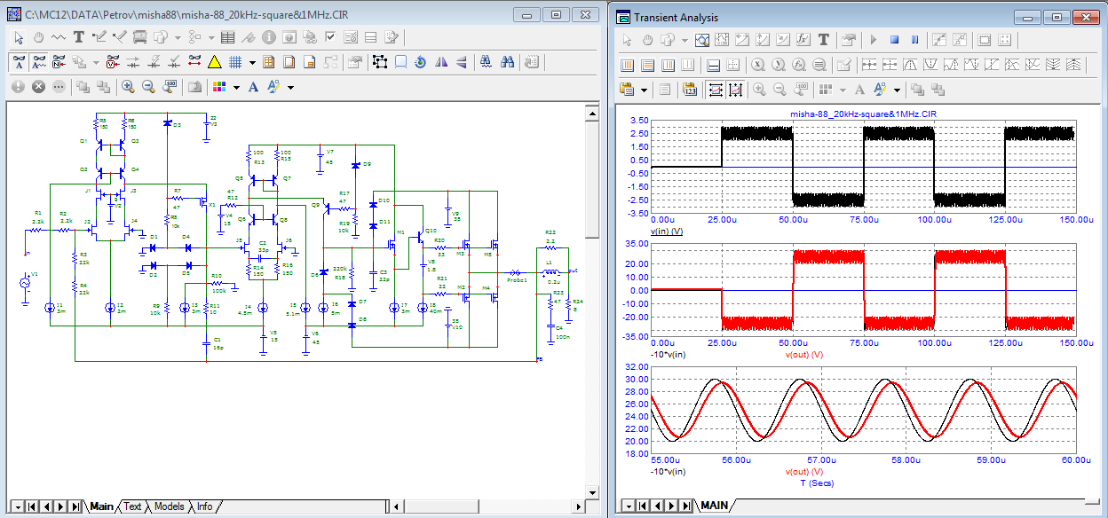Select the Wire mode tool
The width and height of the screenshot is (1108, 518).
(x=99, y=37)
